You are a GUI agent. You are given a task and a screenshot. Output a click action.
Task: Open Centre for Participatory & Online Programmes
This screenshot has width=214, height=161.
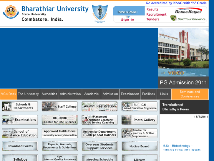139,133
